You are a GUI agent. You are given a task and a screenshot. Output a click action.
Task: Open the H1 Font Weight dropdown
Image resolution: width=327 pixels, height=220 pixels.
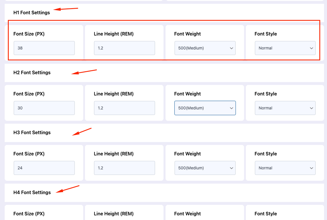point(205,48)
